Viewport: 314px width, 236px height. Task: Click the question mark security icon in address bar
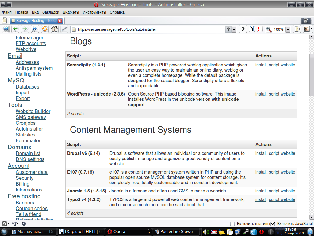[228, 29]
